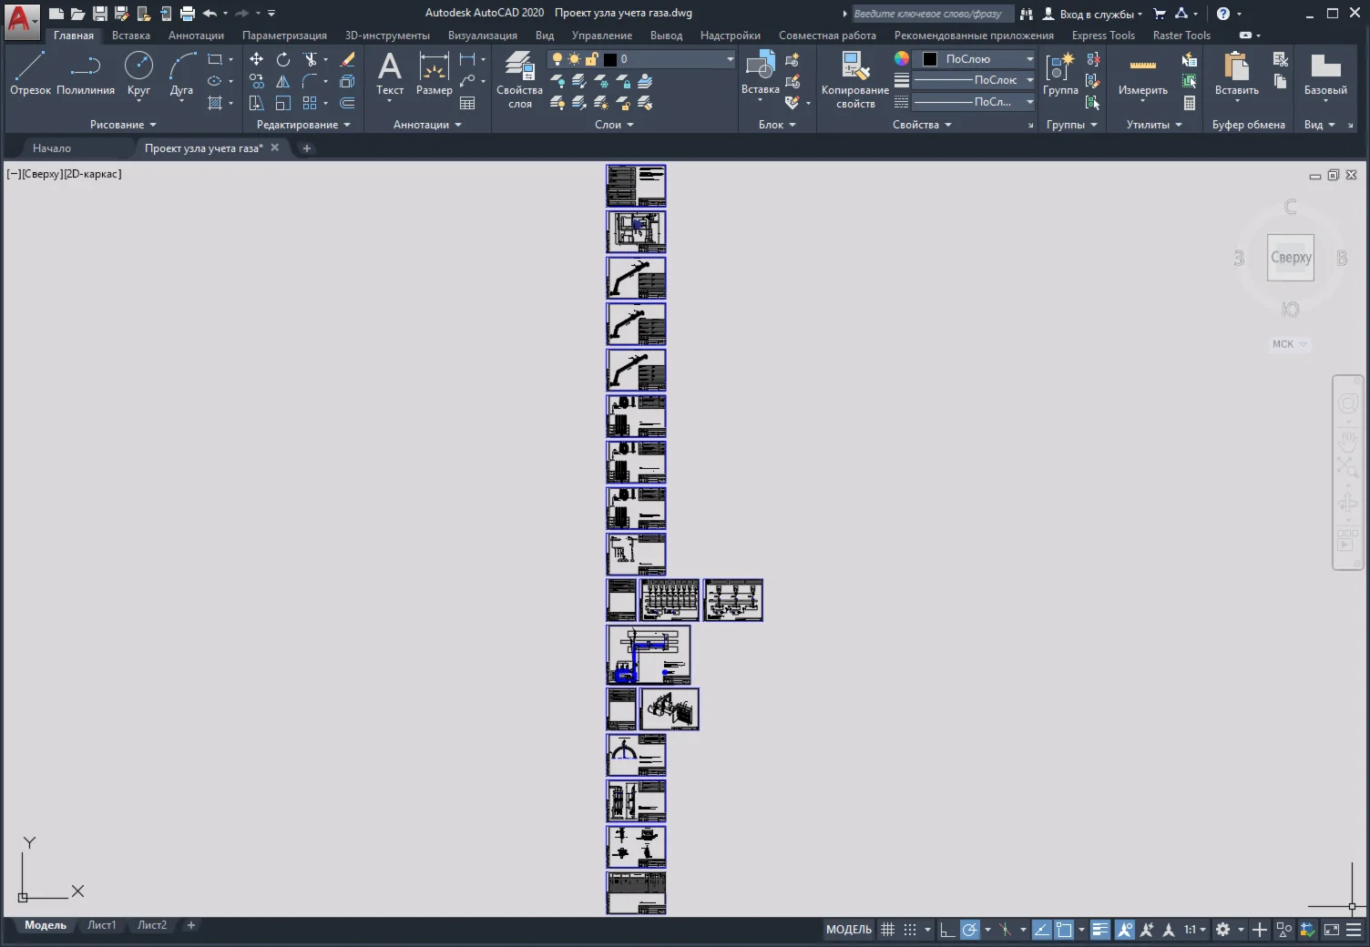
Task: Expand the Рисование panel
Action: coord(123,125)
